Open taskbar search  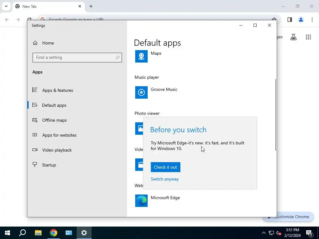[22, 233]
